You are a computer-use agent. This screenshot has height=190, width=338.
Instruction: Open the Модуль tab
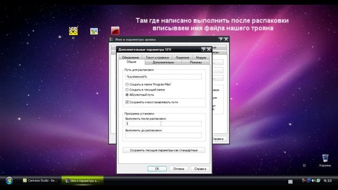(x=201, y=58)
